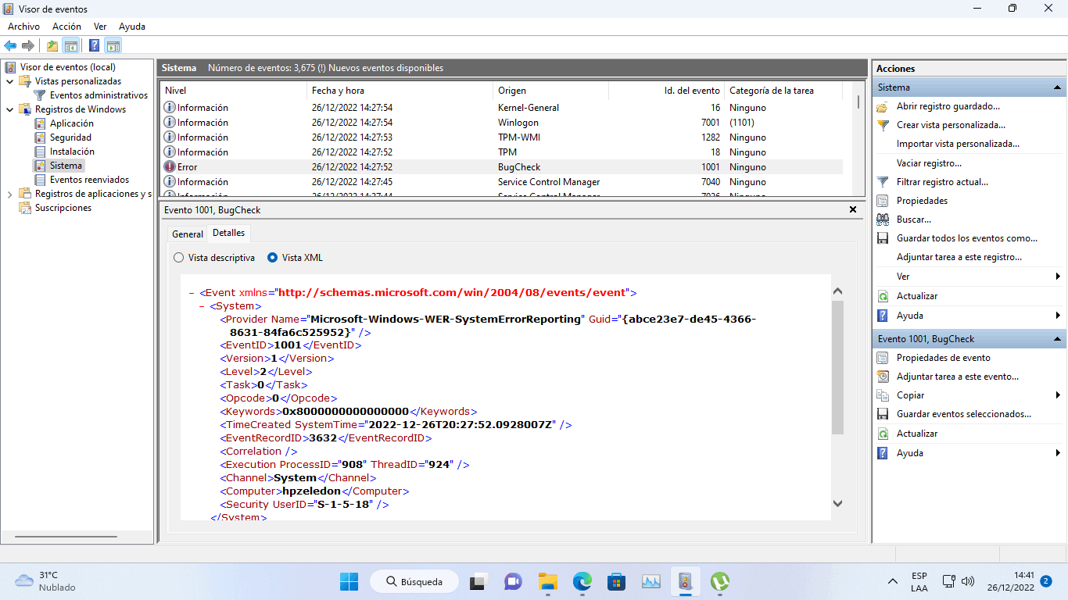Select Eventos administrativos in the tree
The image size is (1068, 600).
click(99, 95)
